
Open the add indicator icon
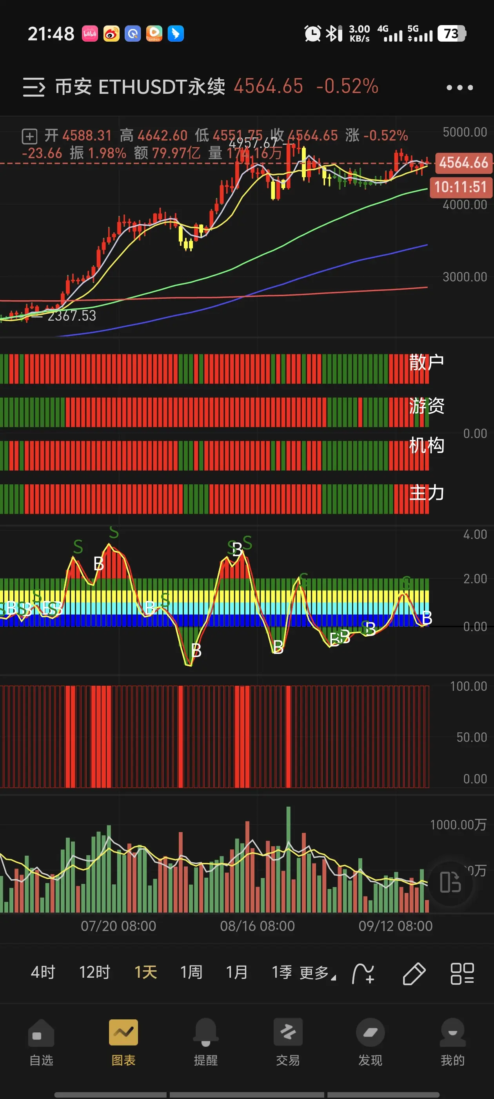tap(363, 973)
